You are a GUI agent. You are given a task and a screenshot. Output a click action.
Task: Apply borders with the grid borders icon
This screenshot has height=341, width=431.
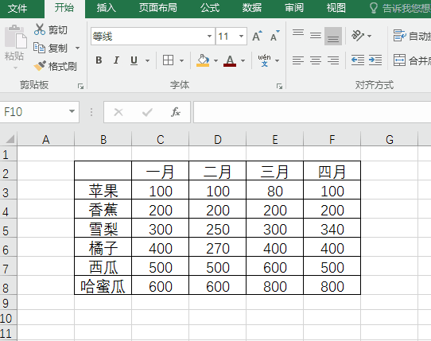click(168, 60)
